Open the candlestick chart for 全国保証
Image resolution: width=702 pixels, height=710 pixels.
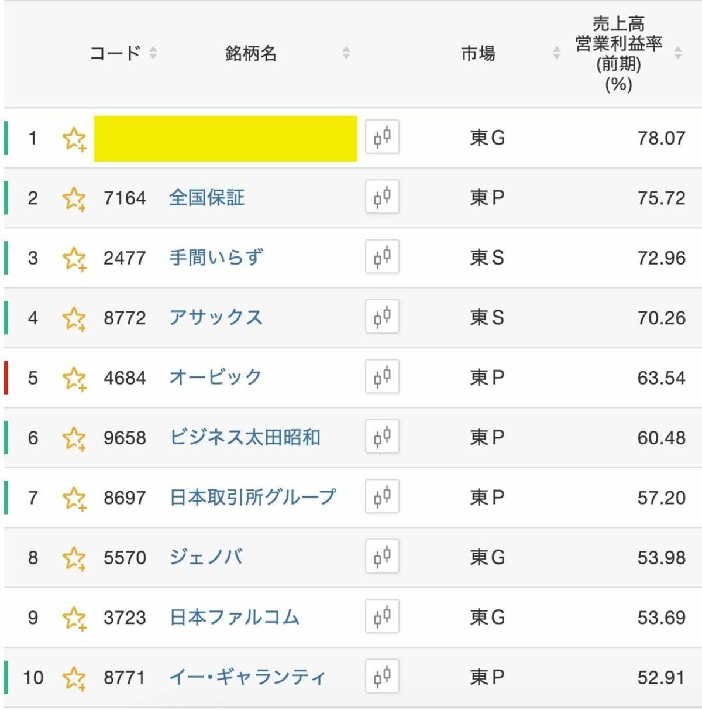(381, 197)
